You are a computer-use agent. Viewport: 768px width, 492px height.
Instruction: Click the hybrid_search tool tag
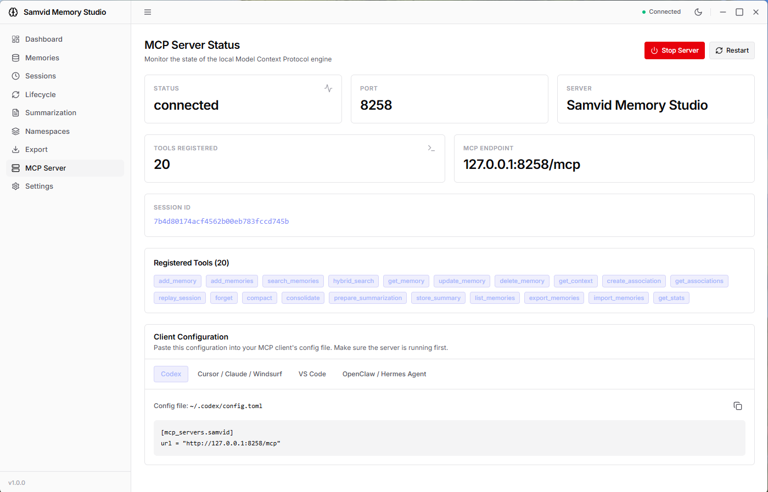[x=354, y=281]
